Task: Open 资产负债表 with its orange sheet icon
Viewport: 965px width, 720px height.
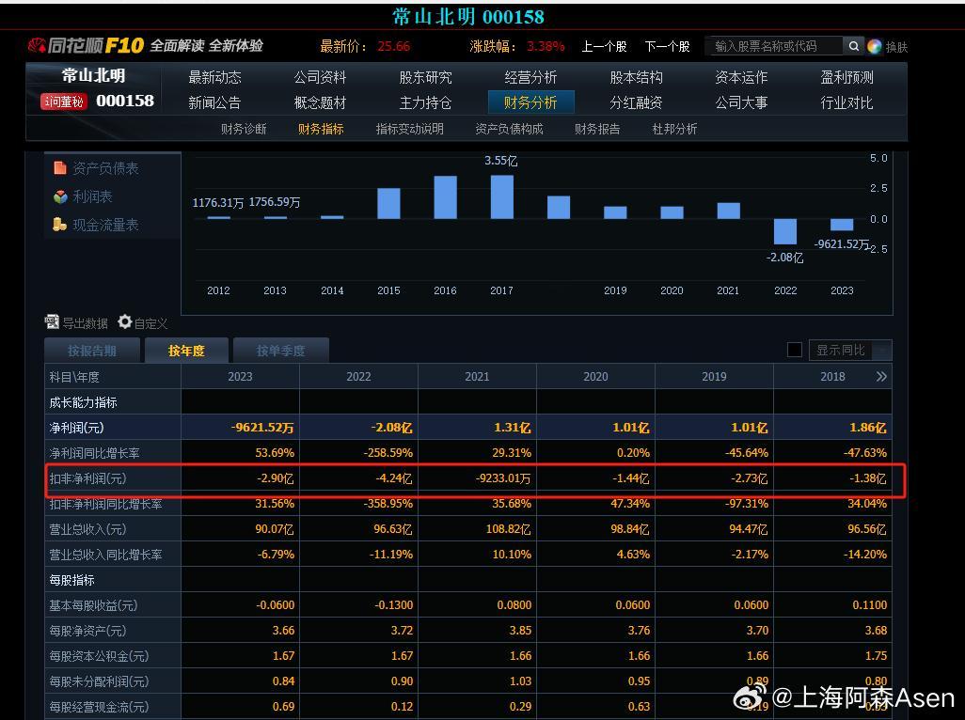Action: click(x=96, y=168)
